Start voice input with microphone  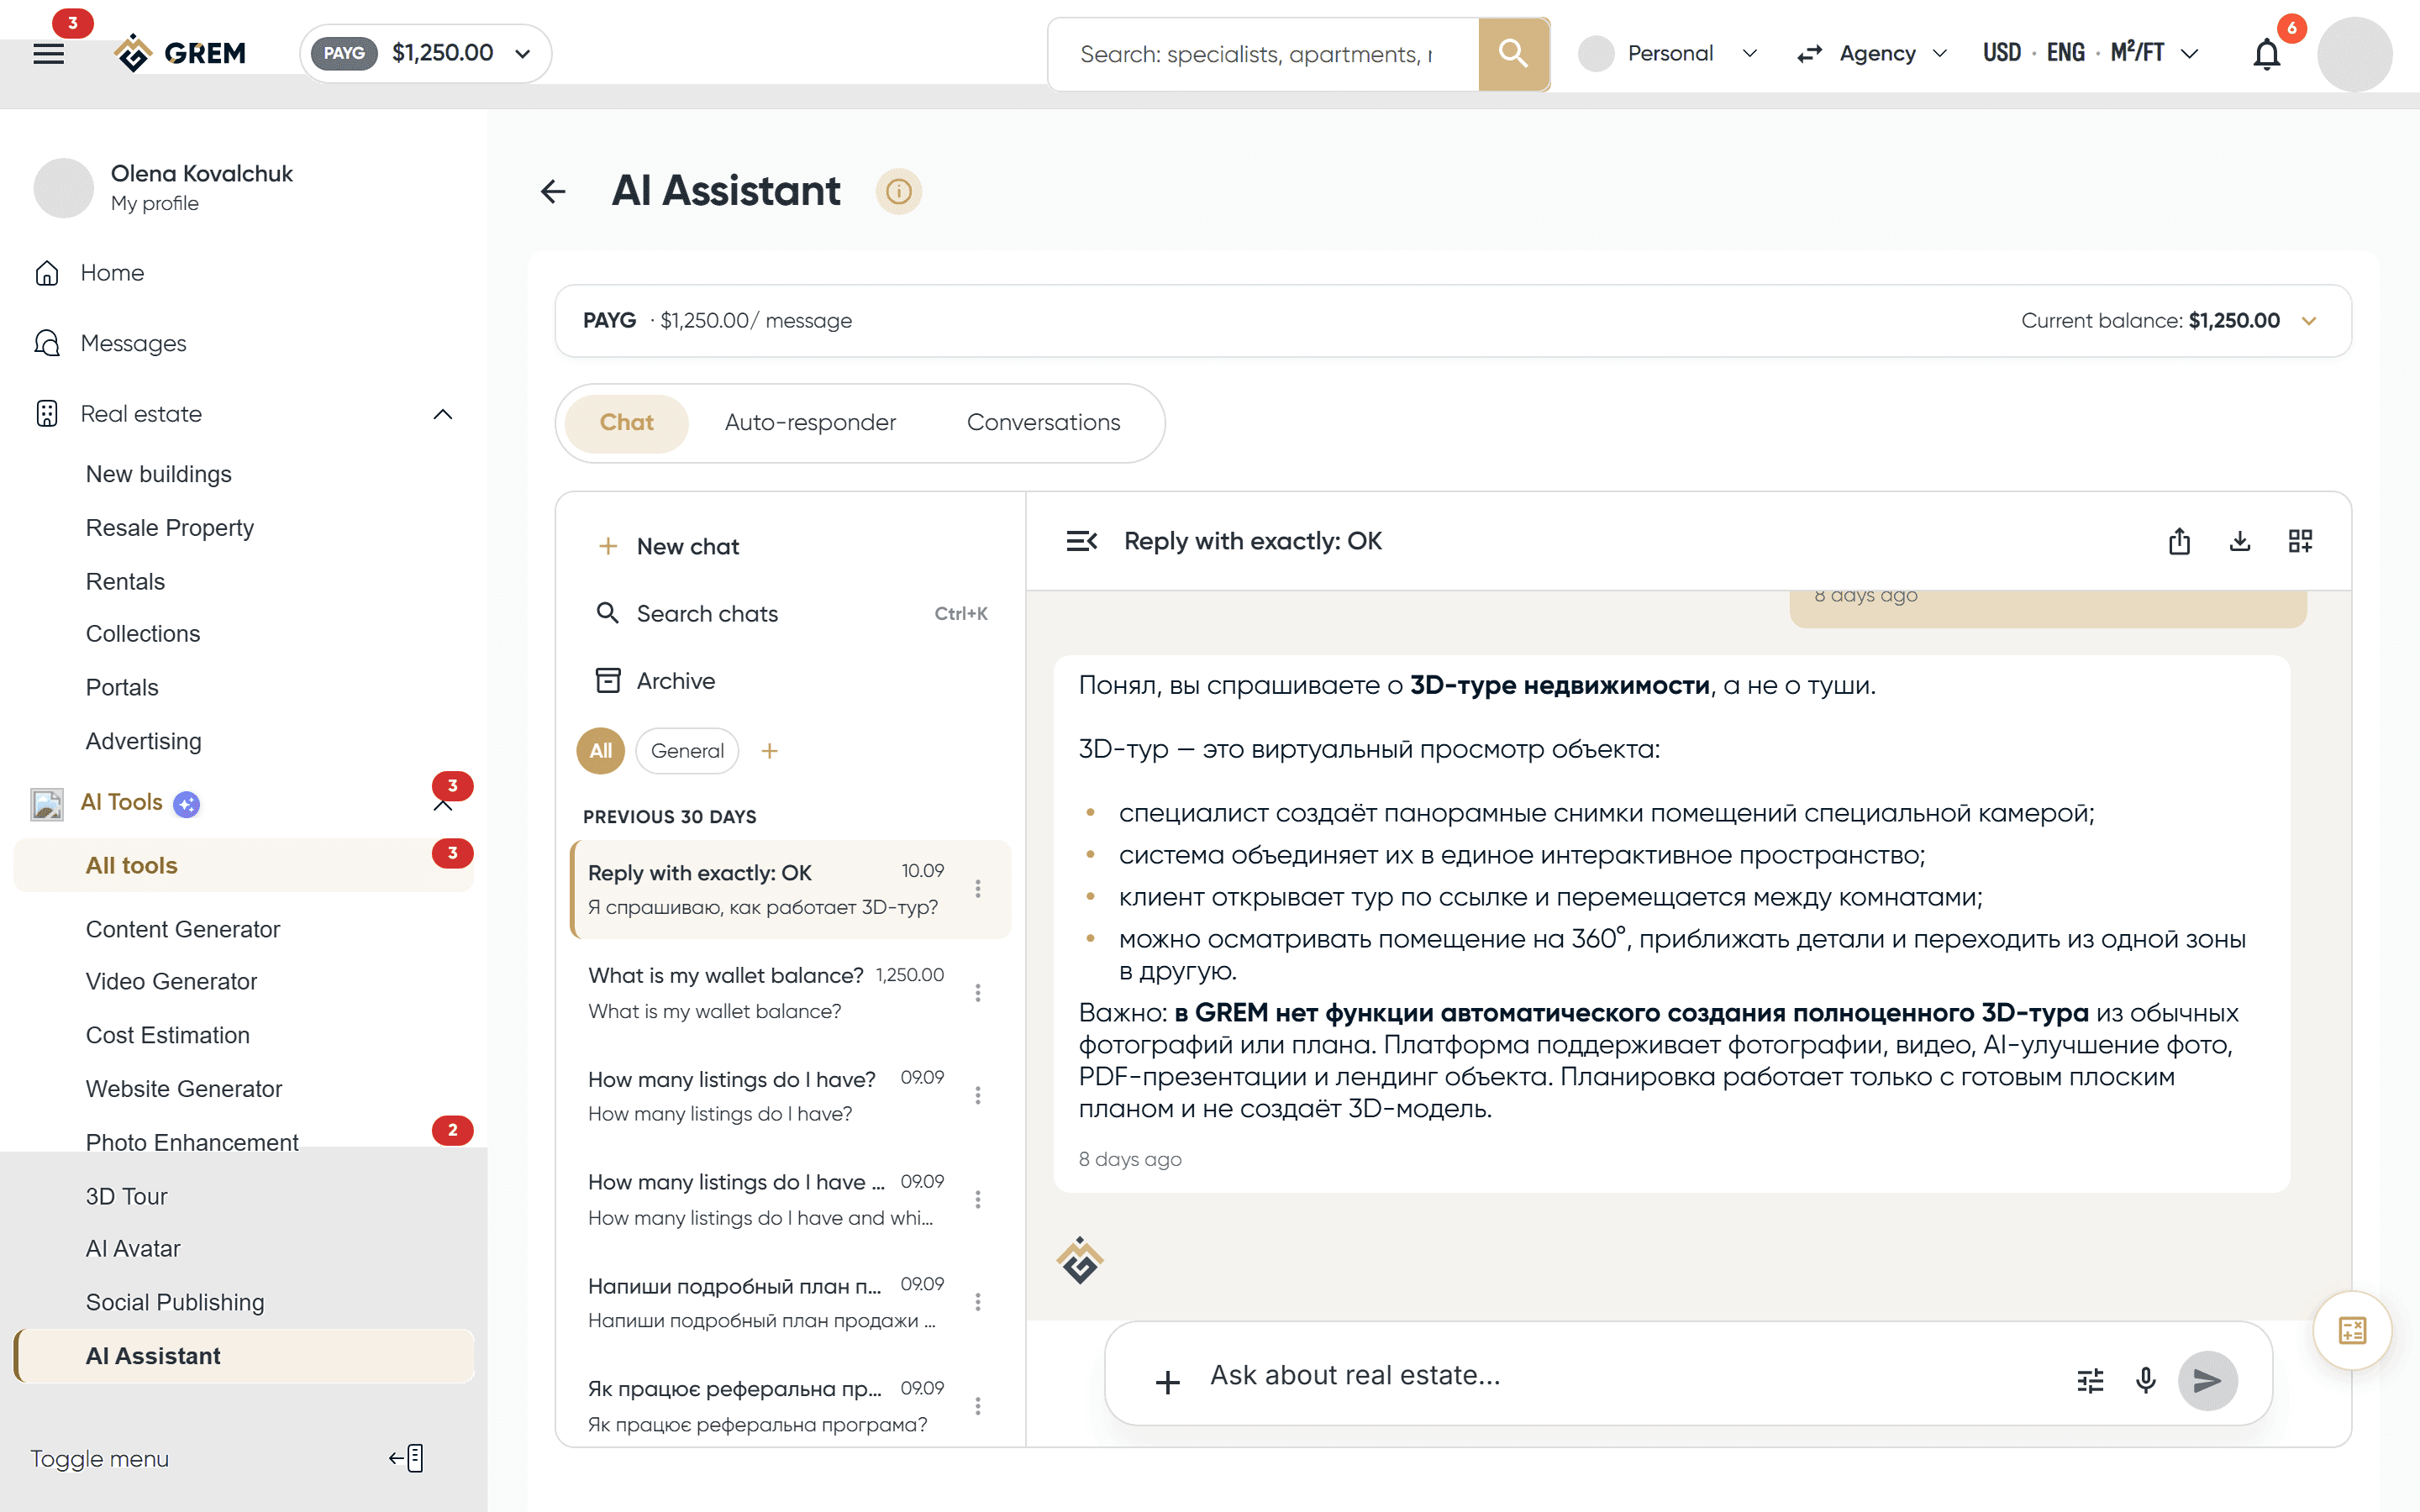pos(2145,1381)
